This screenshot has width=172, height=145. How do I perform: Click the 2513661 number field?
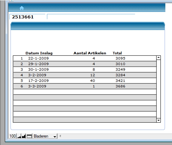[28, 17]
